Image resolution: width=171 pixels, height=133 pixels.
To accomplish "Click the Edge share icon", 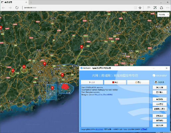I will pos(161,8).
